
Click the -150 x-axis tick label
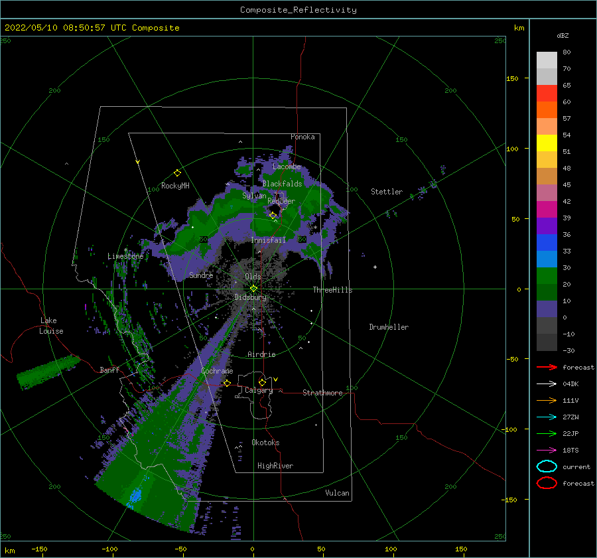[x=39, y=549]
